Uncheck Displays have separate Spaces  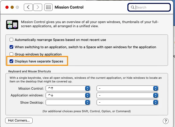pyautogui.click(x=11, y=61)
